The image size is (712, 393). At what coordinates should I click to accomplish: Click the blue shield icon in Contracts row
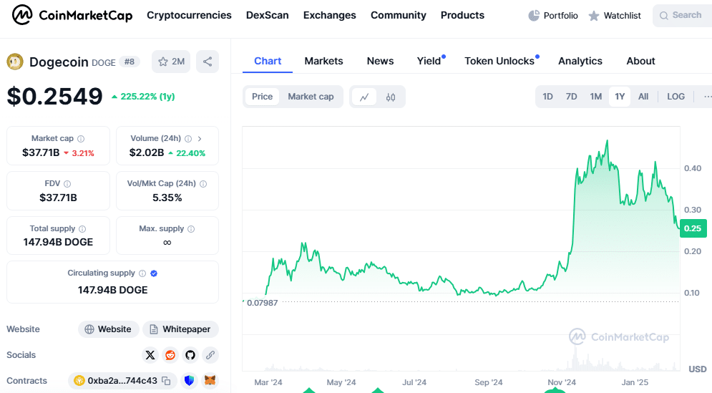click(x=190, y=381)
